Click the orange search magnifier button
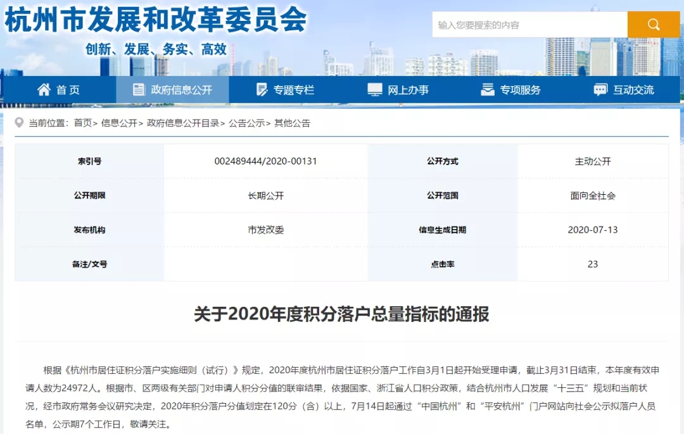684x434 pixels. pyautogui.click(x=654, y=25)
